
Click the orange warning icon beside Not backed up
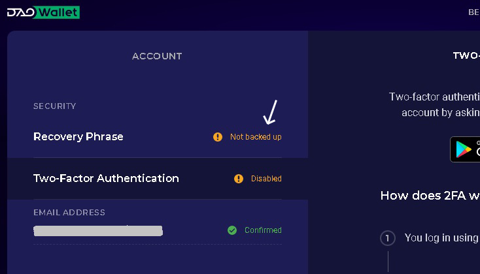point(218,137)
